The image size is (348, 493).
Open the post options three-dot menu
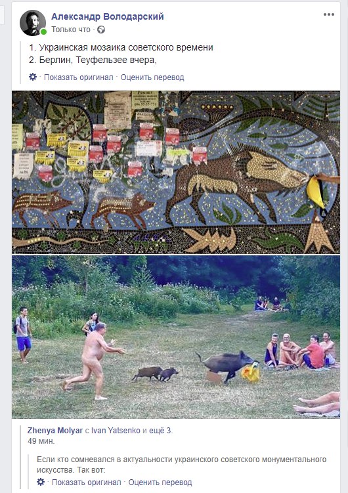[329, 14]
